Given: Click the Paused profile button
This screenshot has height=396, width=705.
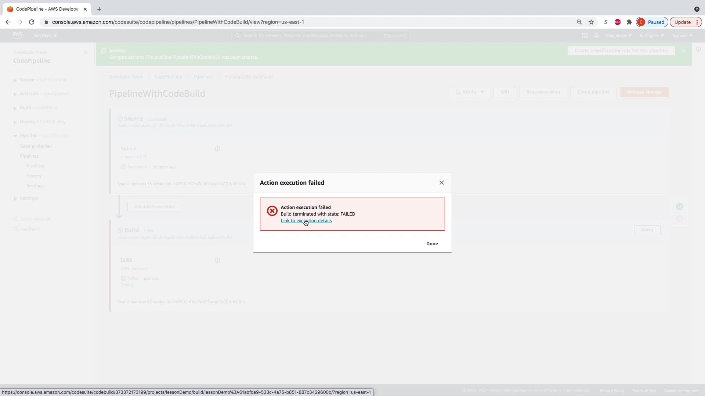Looking at the screenshot, I should click(x=652, y=22).
